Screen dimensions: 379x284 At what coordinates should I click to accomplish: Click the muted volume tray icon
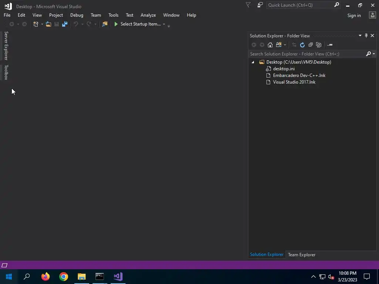[331, 277]
